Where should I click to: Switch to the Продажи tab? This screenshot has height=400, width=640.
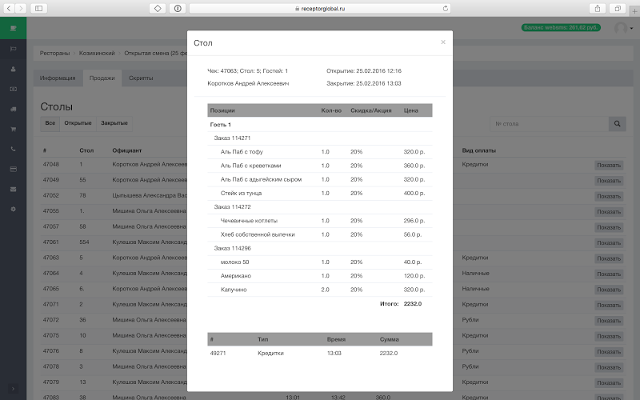click(x=102, y=78)
